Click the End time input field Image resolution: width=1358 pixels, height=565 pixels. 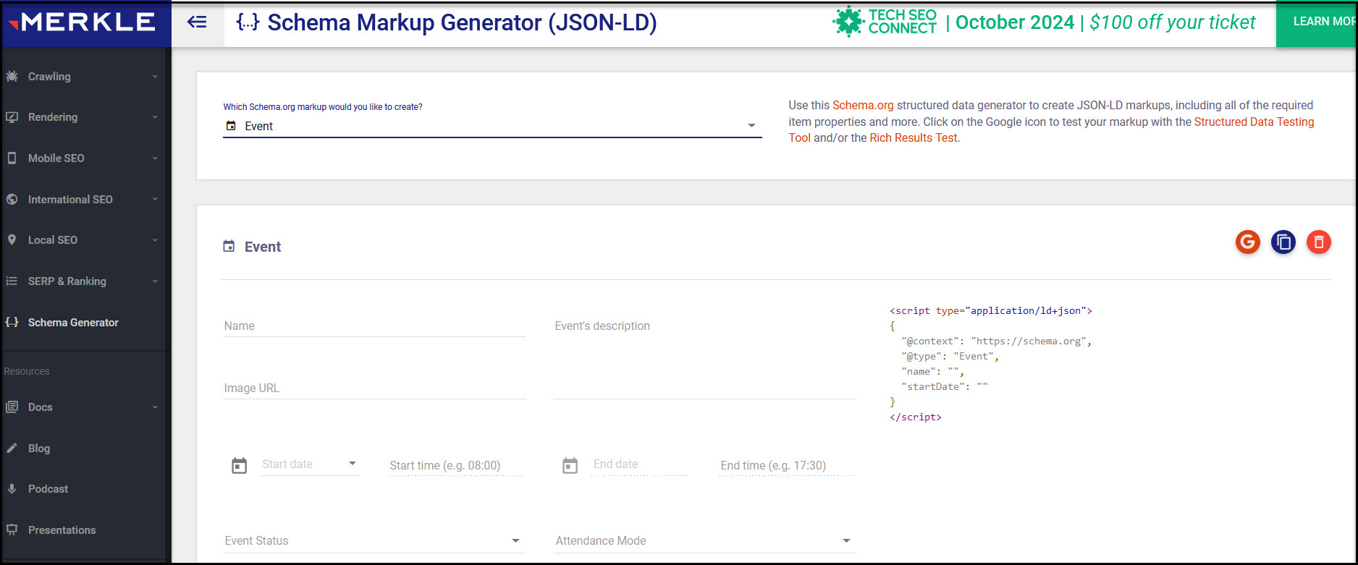click(788, 465)
